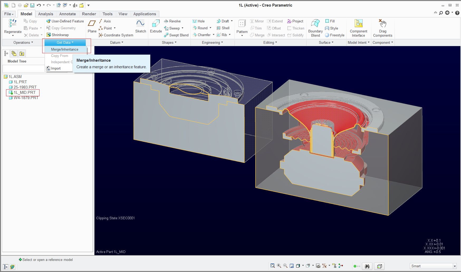Click the Zoom Out magnifier icon
The width and height of the screenshot is (461, 272).
click(x=285, y=266)
